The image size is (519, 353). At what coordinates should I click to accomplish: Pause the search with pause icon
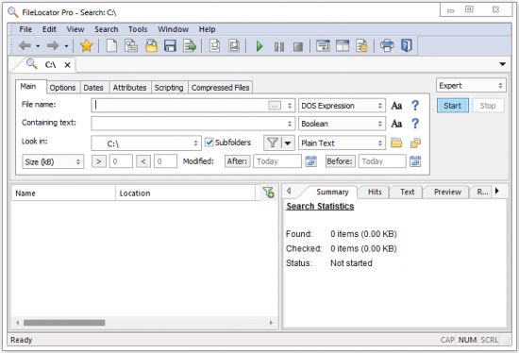[279, 46]
